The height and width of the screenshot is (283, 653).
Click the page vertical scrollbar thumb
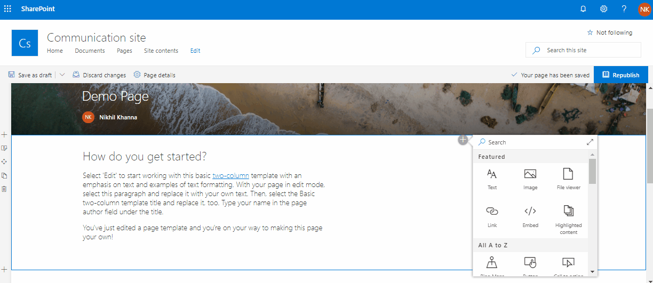[650, 147]
